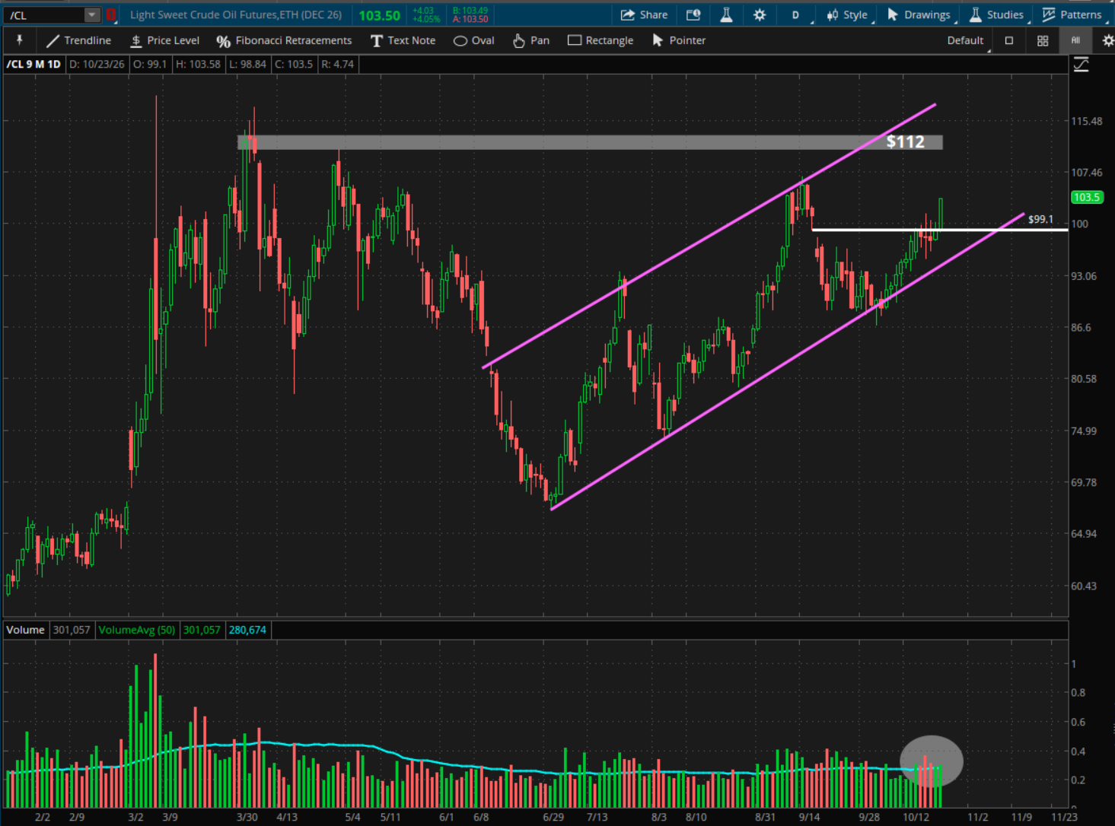Viewport: 1115px width, 826px height.
Task: Pick the Oval drawing tool
Action: click(x=473, y=40)
